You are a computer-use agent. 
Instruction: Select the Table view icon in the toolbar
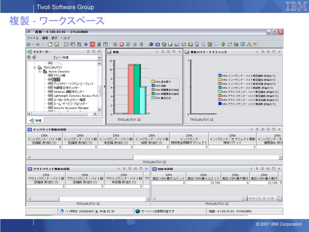pos(158,44)
